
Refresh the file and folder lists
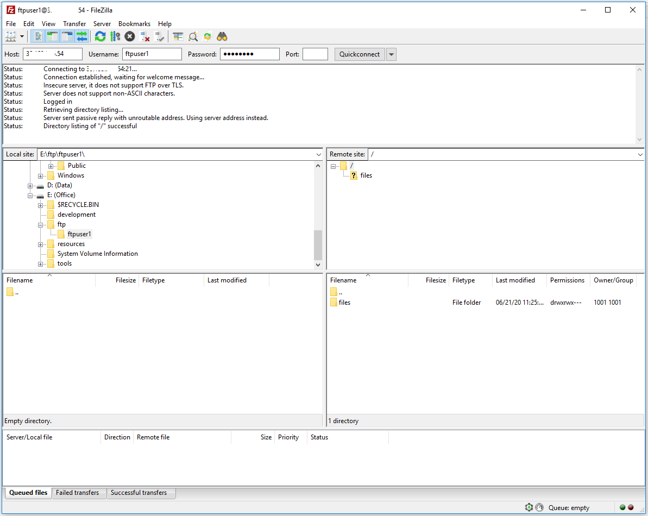(x=100, y=37)
